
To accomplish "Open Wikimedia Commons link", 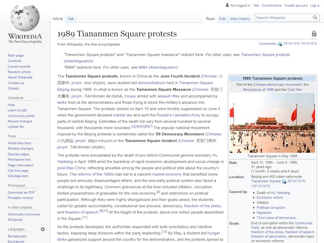I will pyautogui.click(x=24, y=214).
